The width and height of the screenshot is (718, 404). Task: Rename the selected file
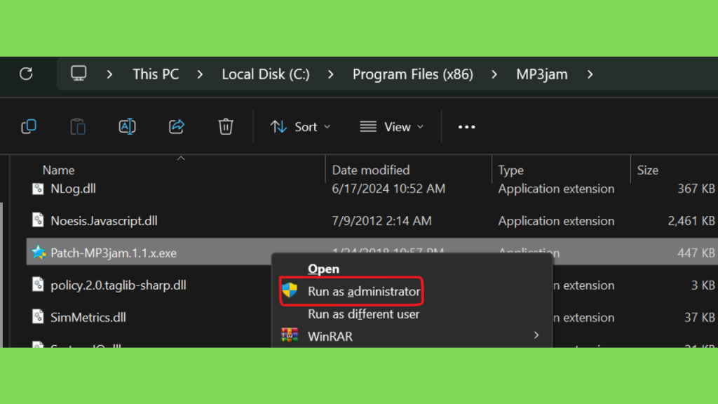pos(128,126)
